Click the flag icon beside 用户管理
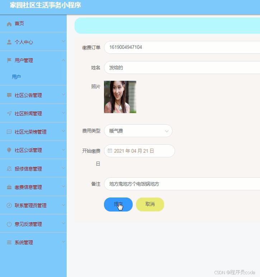 (9, 60)
